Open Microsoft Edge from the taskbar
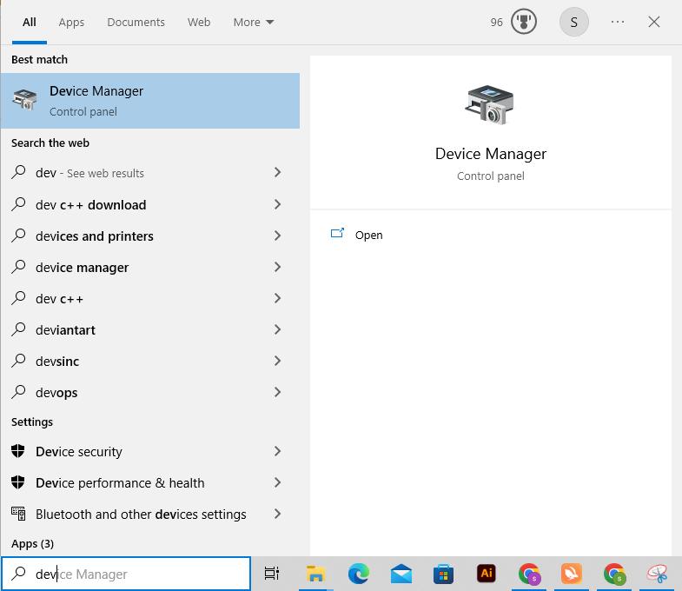The width and height of the screenshot is (682, 591). (x=358, y=574)
